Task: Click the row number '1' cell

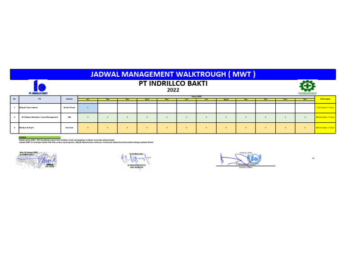Action: tap(14, 108)
